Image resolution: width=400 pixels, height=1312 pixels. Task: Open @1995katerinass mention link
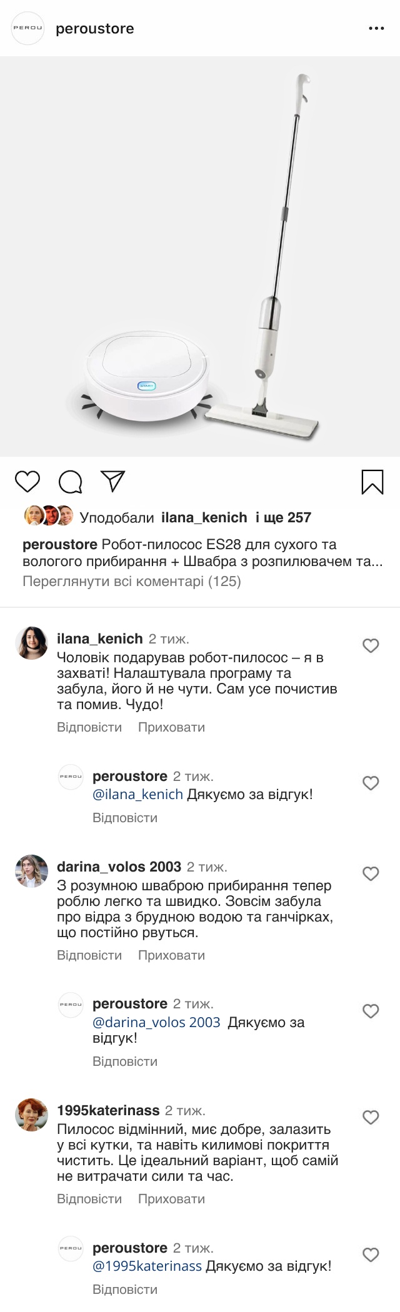pyautogui.click(x=147, y=1266)
